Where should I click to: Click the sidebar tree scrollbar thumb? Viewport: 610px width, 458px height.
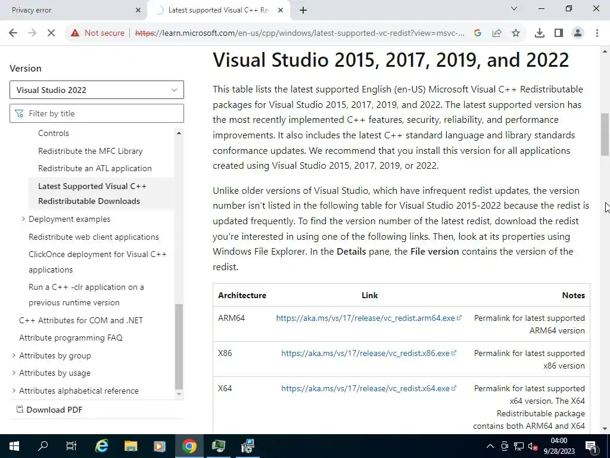pos(179,346)
